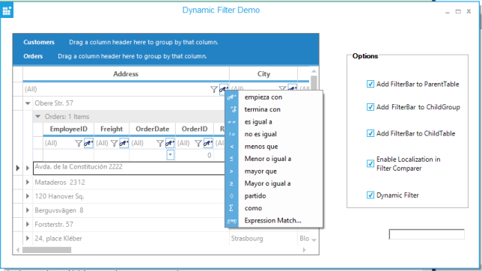482x271 pixels.
Task: Click the City column header
Action: coord(263,74)
